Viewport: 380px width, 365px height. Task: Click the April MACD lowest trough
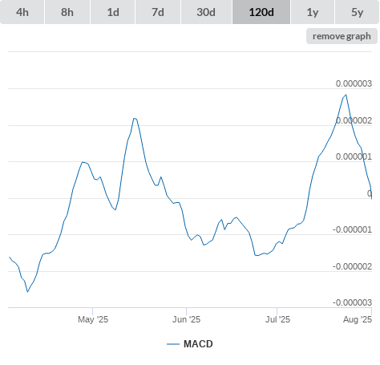27,292
